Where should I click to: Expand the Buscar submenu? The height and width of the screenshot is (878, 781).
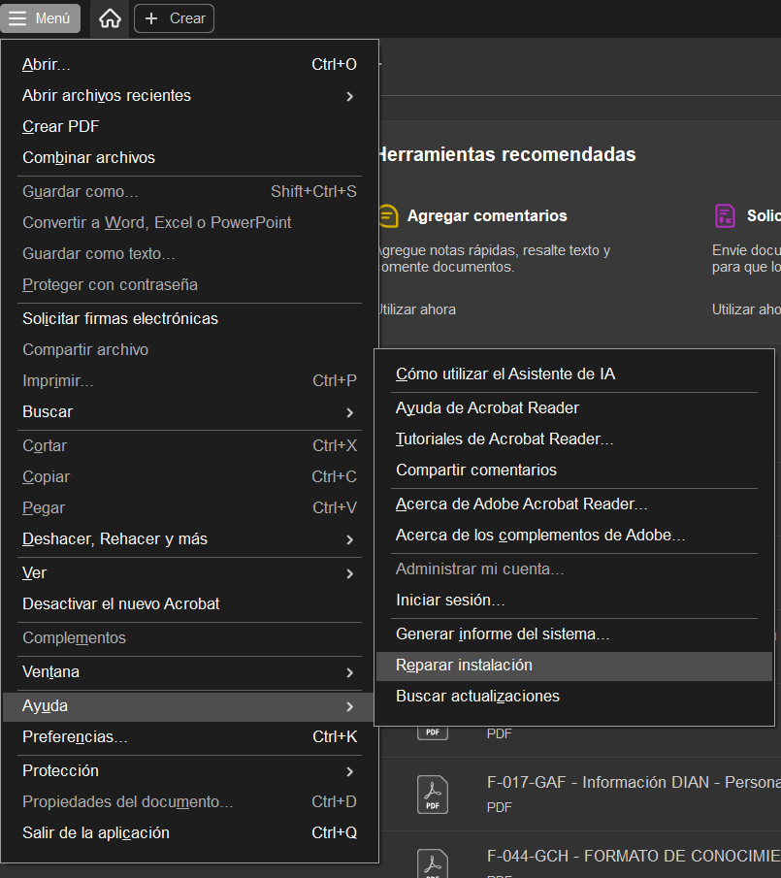(x=189, y=412)
